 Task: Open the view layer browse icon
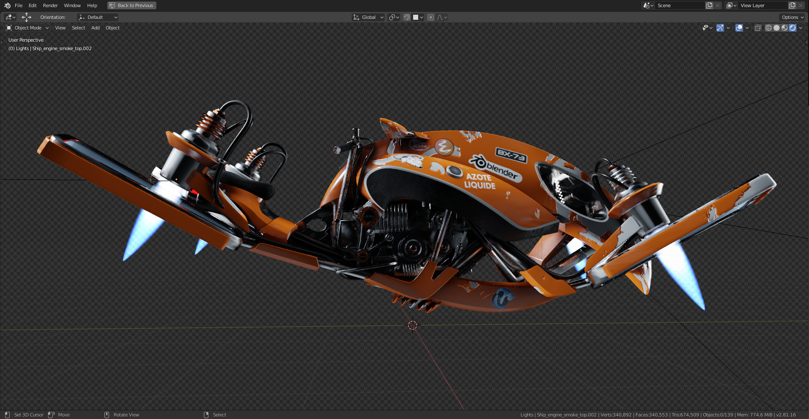coord(731,5)
